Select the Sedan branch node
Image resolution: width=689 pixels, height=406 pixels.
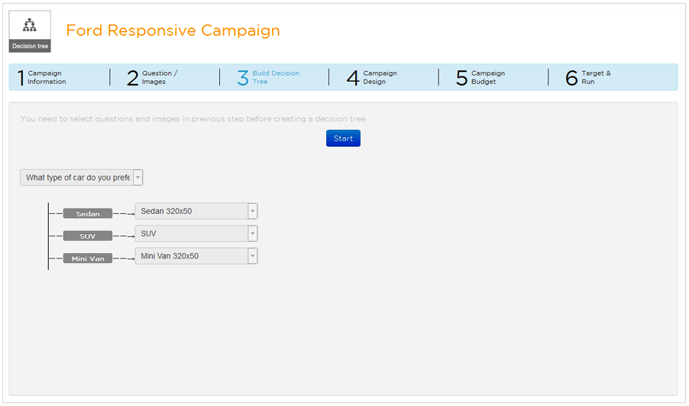88,214
